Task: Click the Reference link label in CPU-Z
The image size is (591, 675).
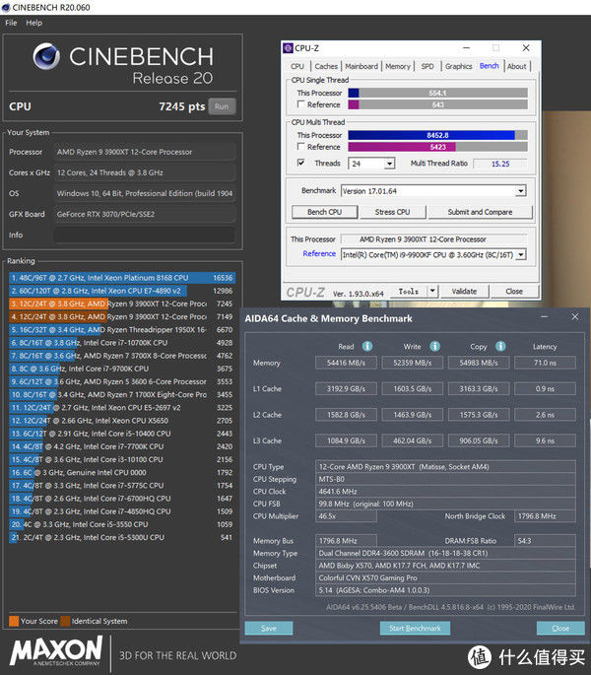Action: (319, 253)
